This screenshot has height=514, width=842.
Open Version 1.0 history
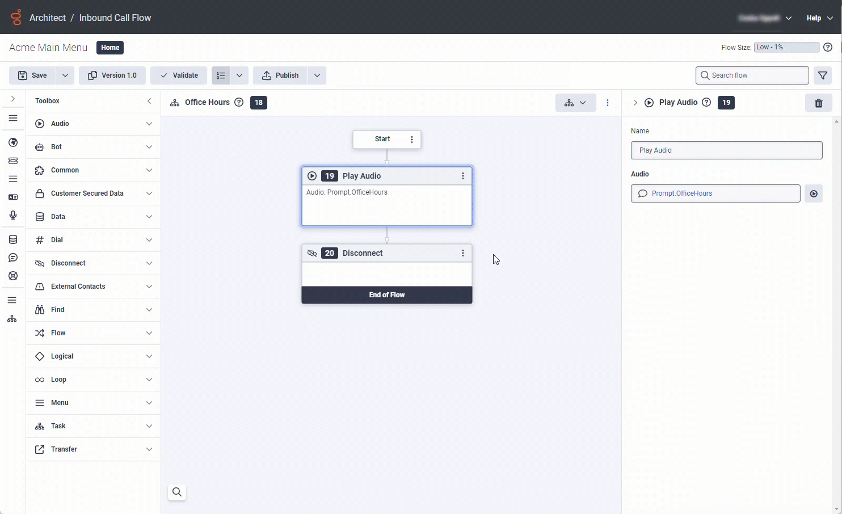click(112, 75)
